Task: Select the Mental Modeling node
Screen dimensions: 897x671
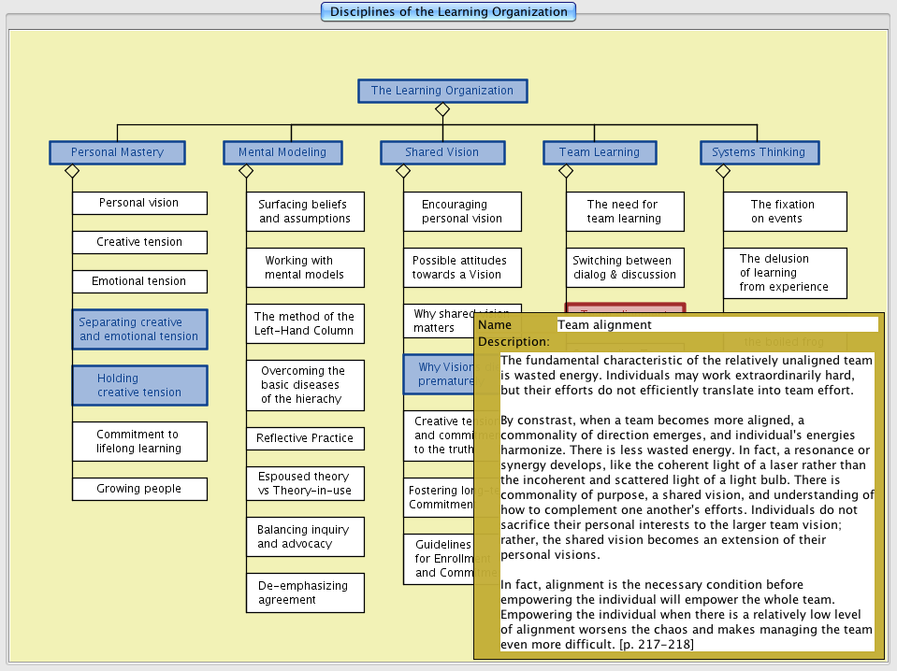Action: pos(282,152)
